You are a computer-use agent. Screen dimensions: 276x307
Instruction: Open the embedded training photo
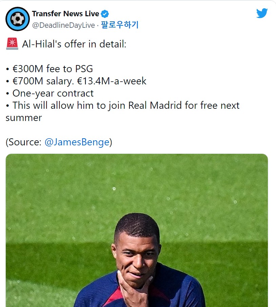tap(137, 230)
